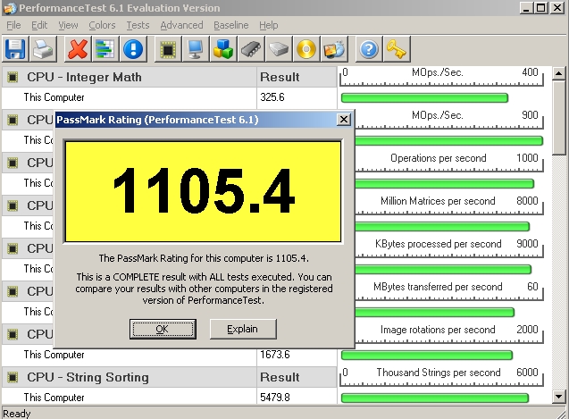Click the Million Matrices per second label
This screenshot has width=569, height=419.
(438, 201)
